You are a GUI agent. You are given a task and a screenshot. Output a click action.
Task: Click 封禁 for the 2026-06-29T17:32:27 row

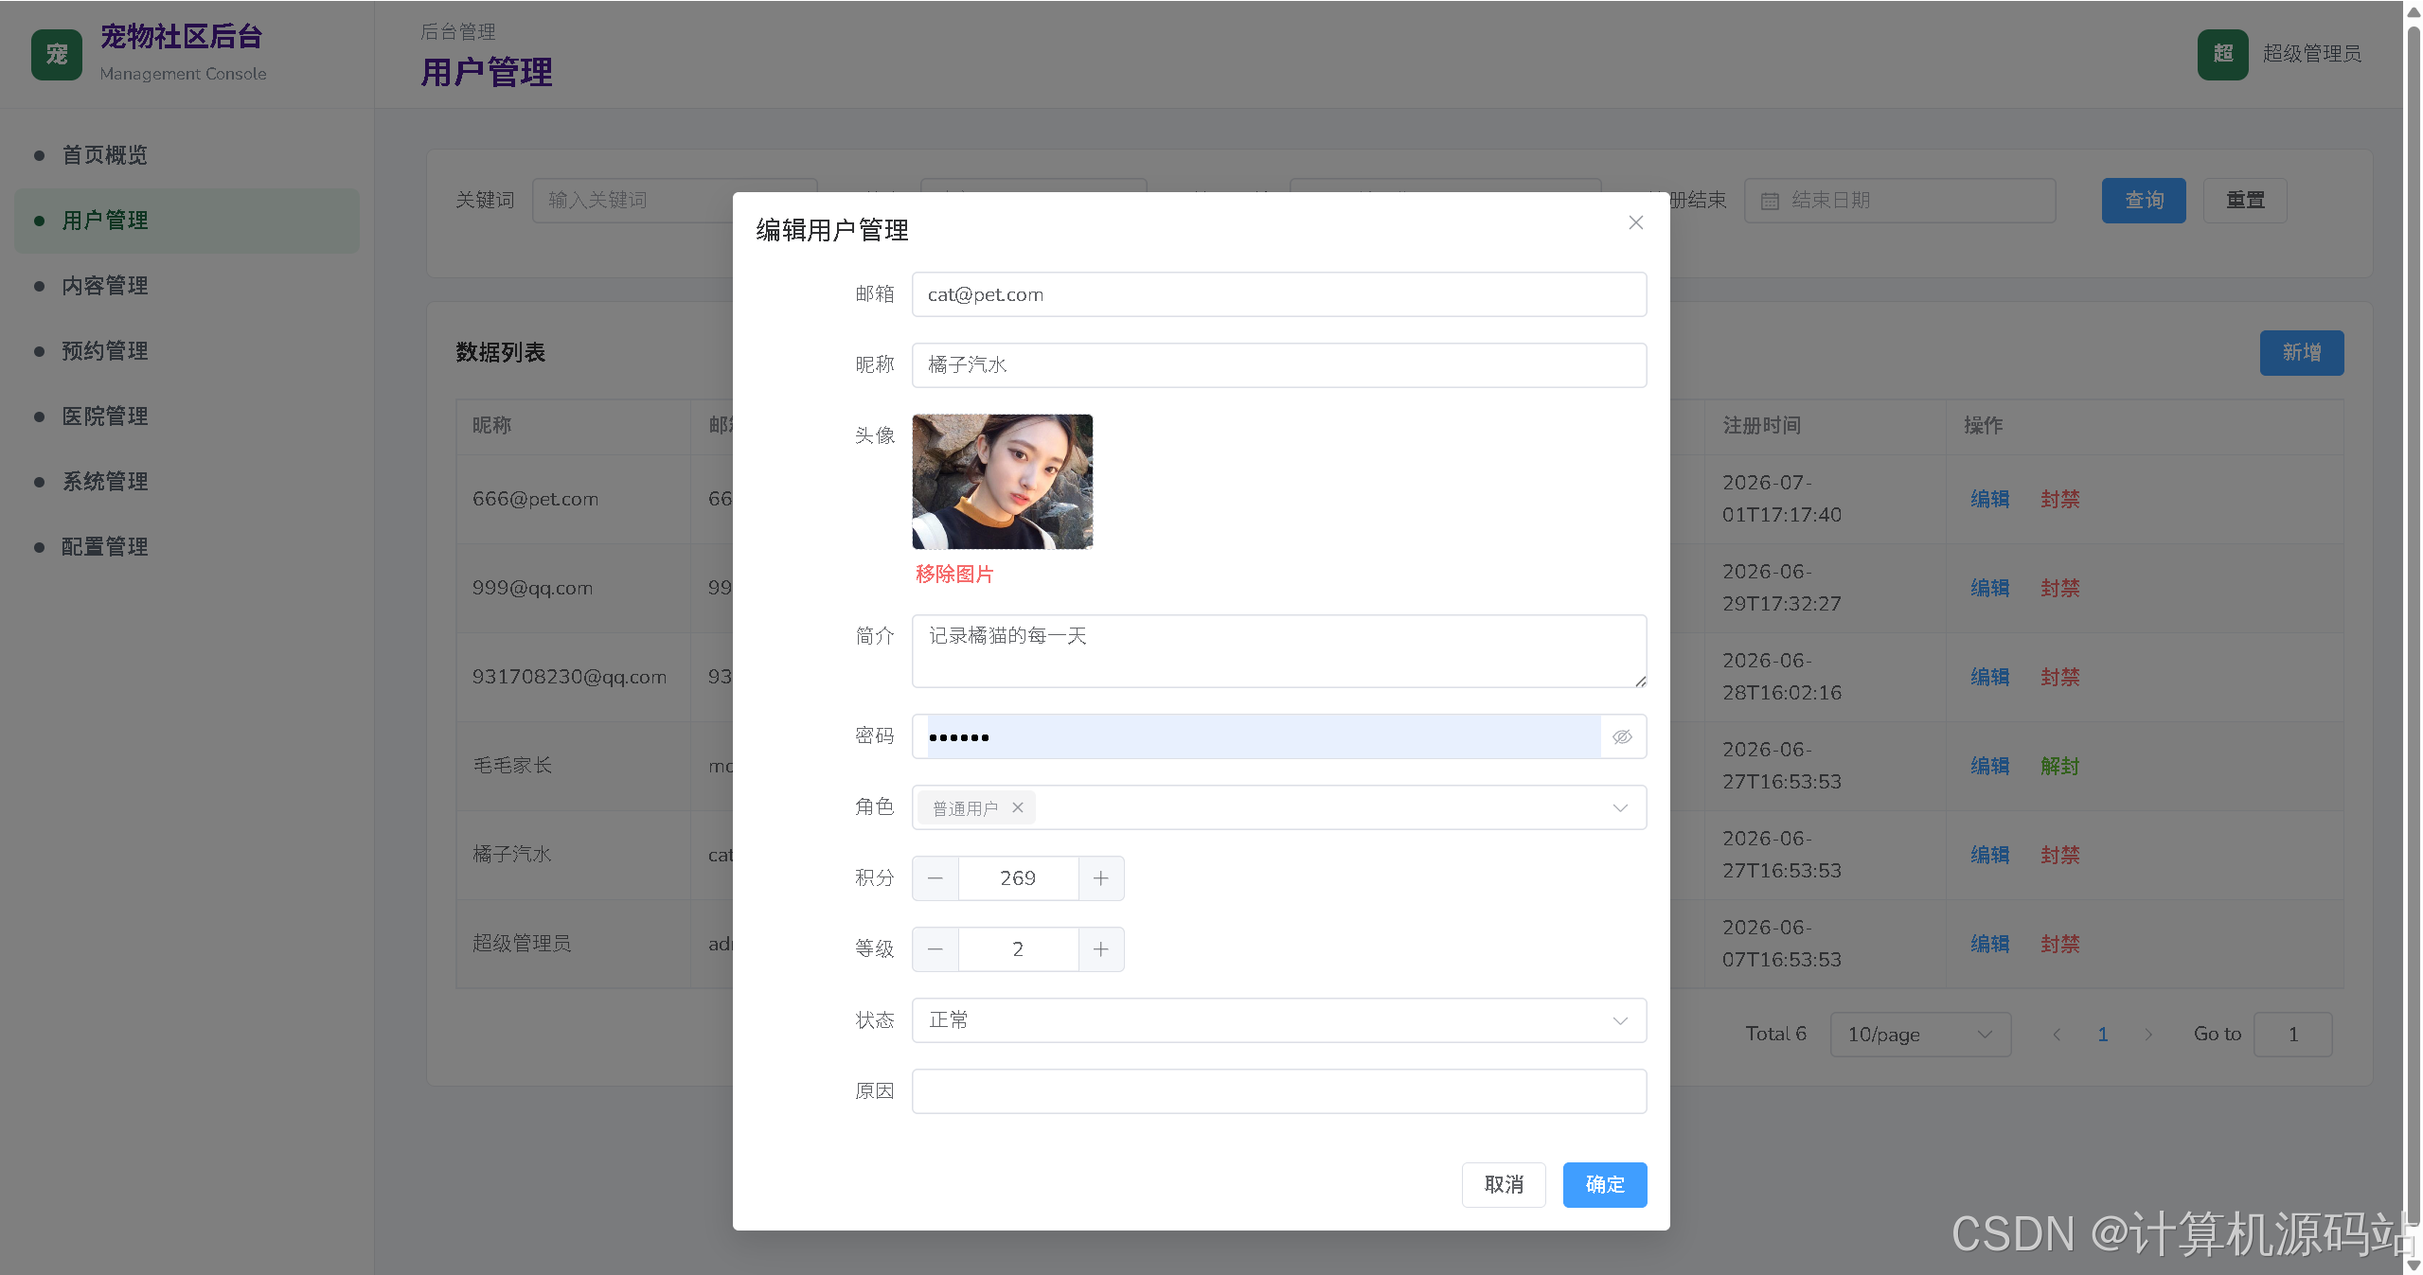[2059, 589]
